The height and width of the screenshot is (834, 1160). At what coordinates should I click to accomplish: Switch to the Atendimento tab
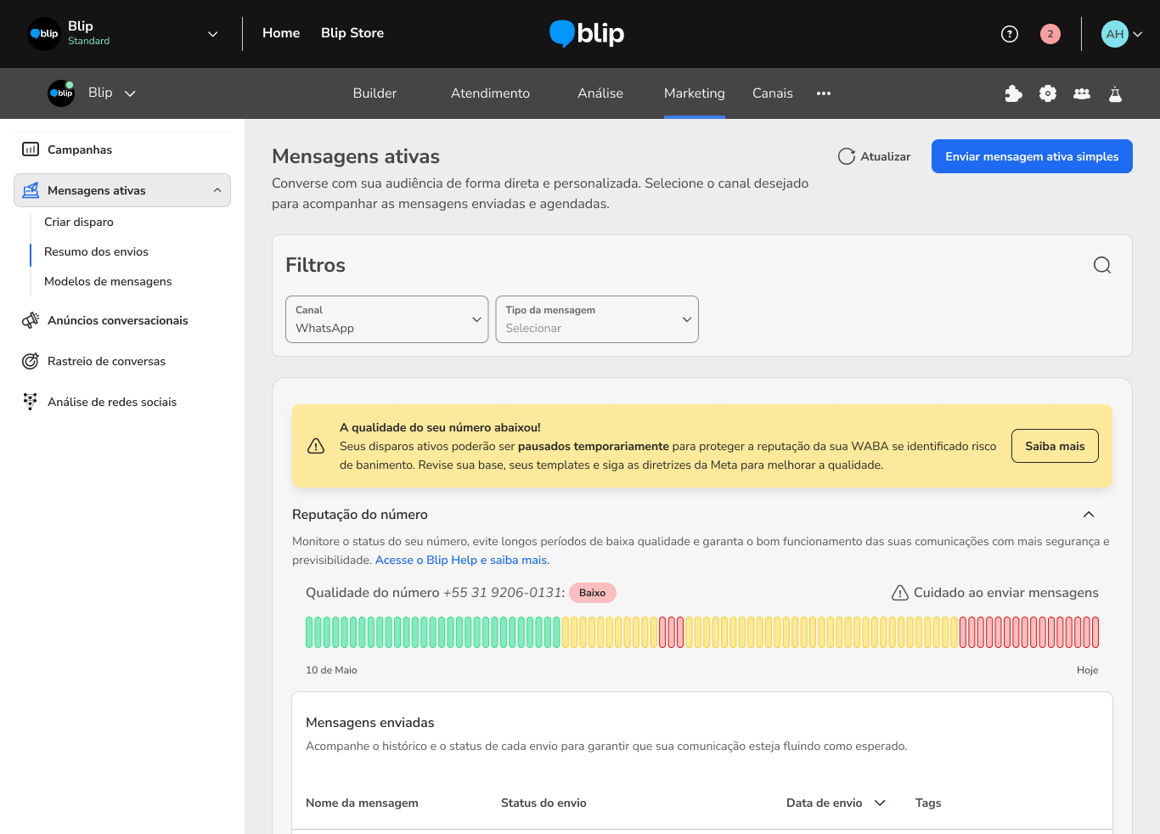point(490,93)
